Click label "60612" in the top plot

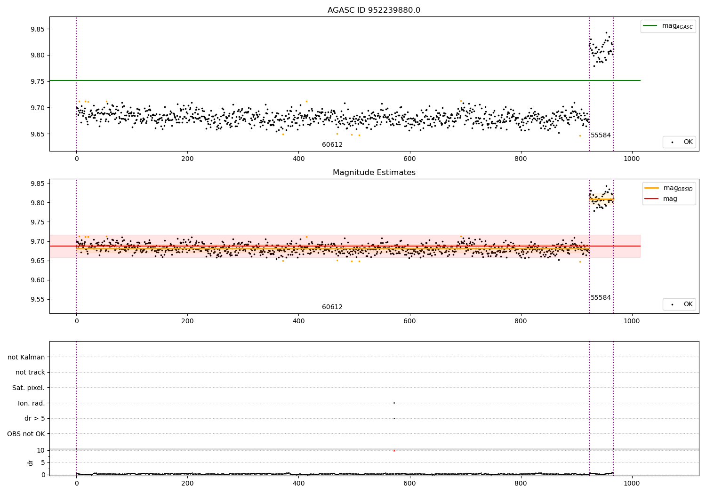(x=332, y=145)
